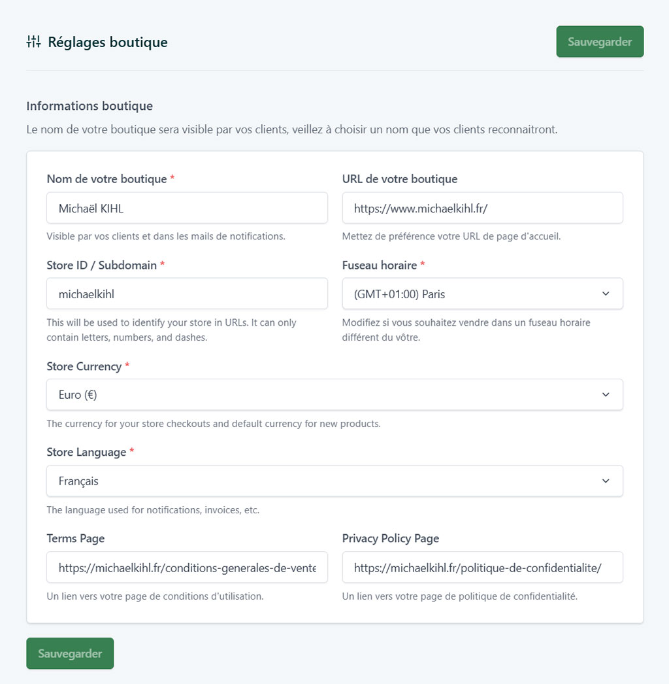Select the Nom de votre boutique field
Image resolution: width=669 pixels, height=684 pixels.
pos(186,207)
